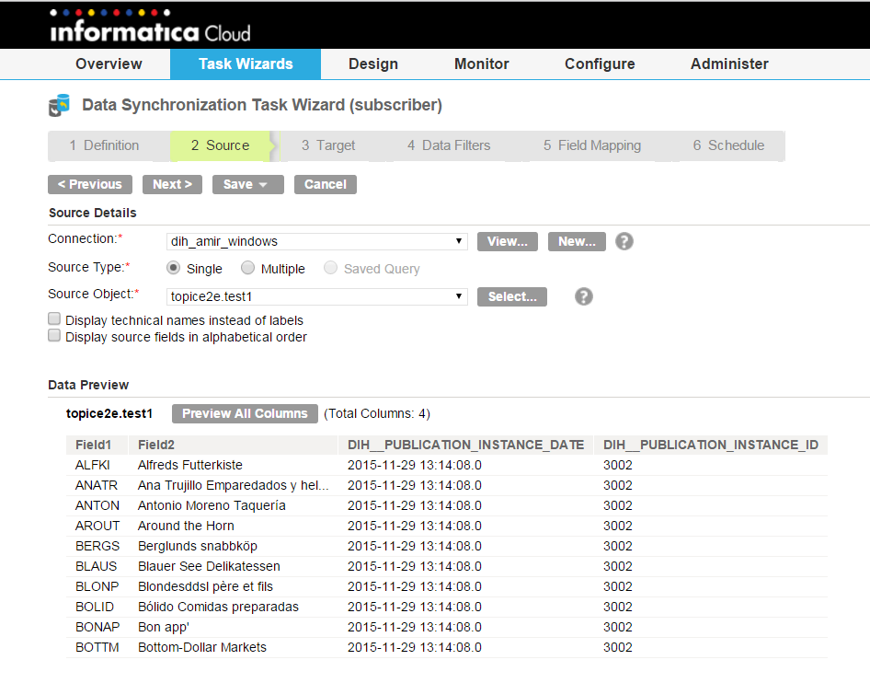This screenshot has width=870, height=683.
Task: Open help icon next to Source Object
Action: (x=584, y=296)
